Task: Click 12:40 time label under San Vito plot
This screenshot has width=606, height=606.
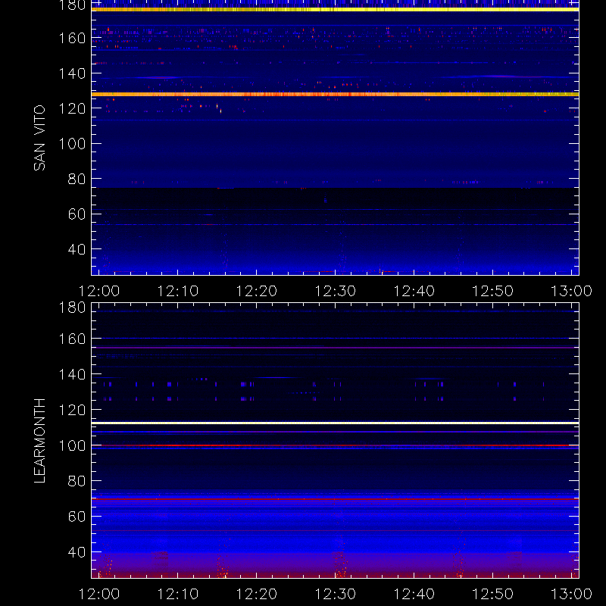Action: click(414, 291)
